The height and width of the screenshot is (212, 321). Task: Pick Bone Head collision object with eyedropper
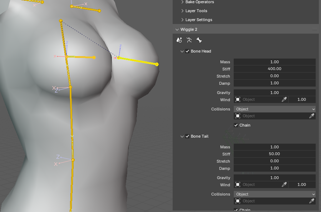(x=312, y=116)
